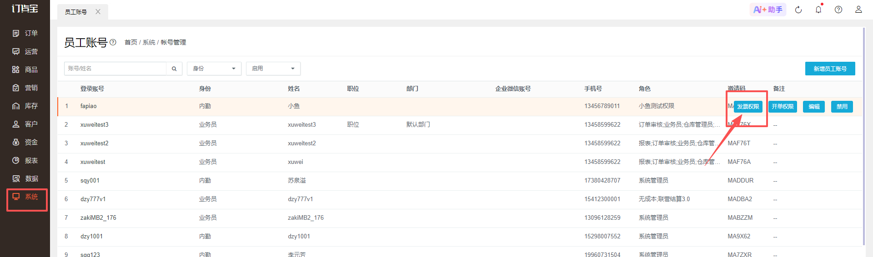This screenshot has height=257, width=873.
Task: Click 禁用 for fapiao row
Action: coord(842,107)
